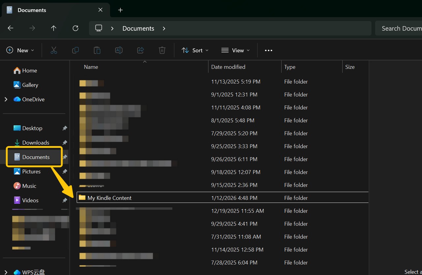Click the Delete icon

tap(162, 50)
